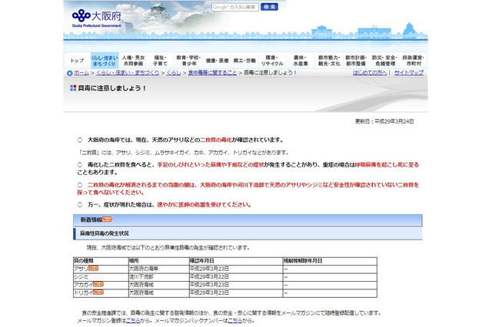Open the 都市計画・都市整備 tab
492x327 pixels.
click(x=356, y=61)
